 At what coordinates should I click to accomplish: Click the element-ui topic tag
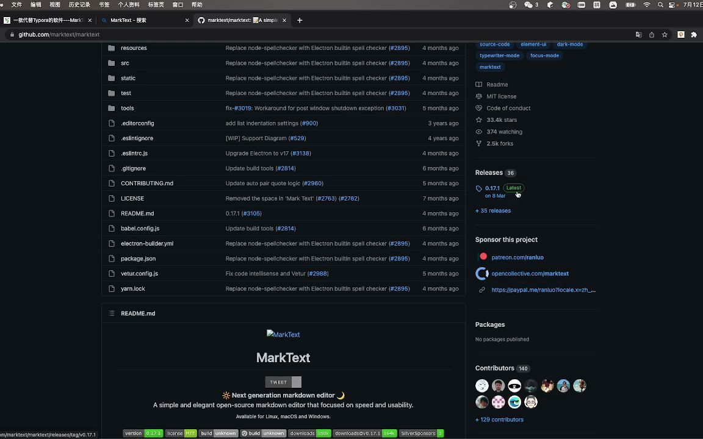click(533, 45)
